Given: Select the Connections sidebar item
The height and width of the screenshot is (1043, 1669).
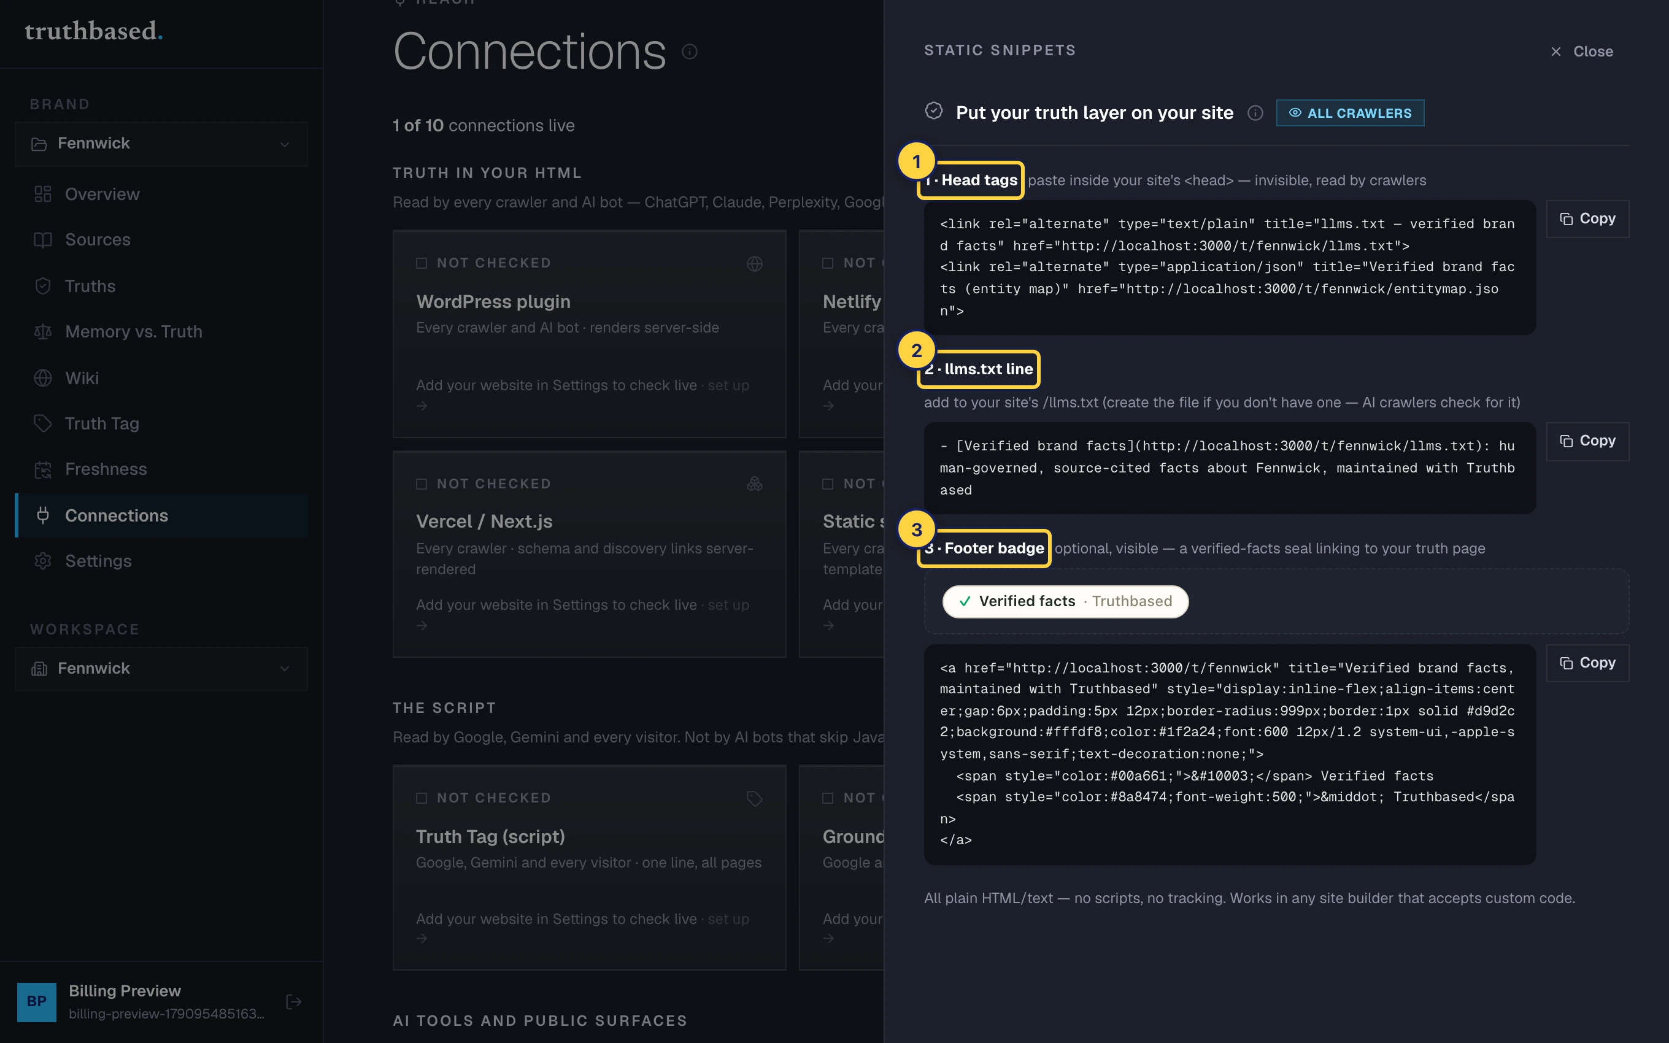Looking at the screenshot, I should [x=161, y=515].
